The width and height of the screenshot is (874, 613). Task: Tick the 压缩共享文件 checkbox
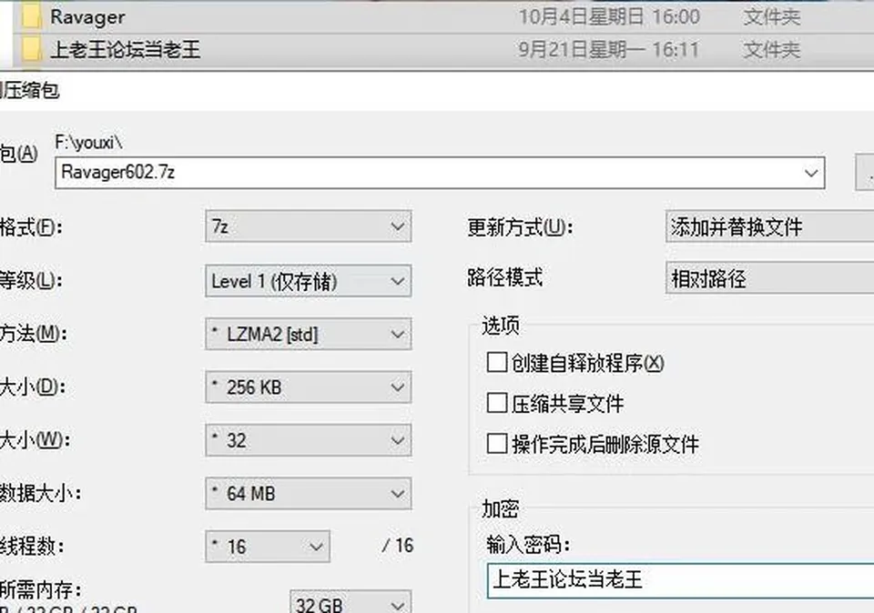(497, 403)
